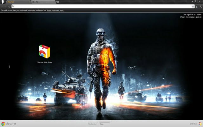Click the sign in link

[198, 17]
